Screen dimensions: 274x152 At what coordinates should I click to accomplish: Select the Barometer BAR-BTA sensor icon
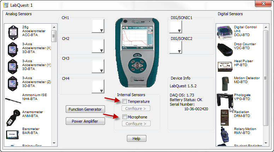click(x=12, y=135)
